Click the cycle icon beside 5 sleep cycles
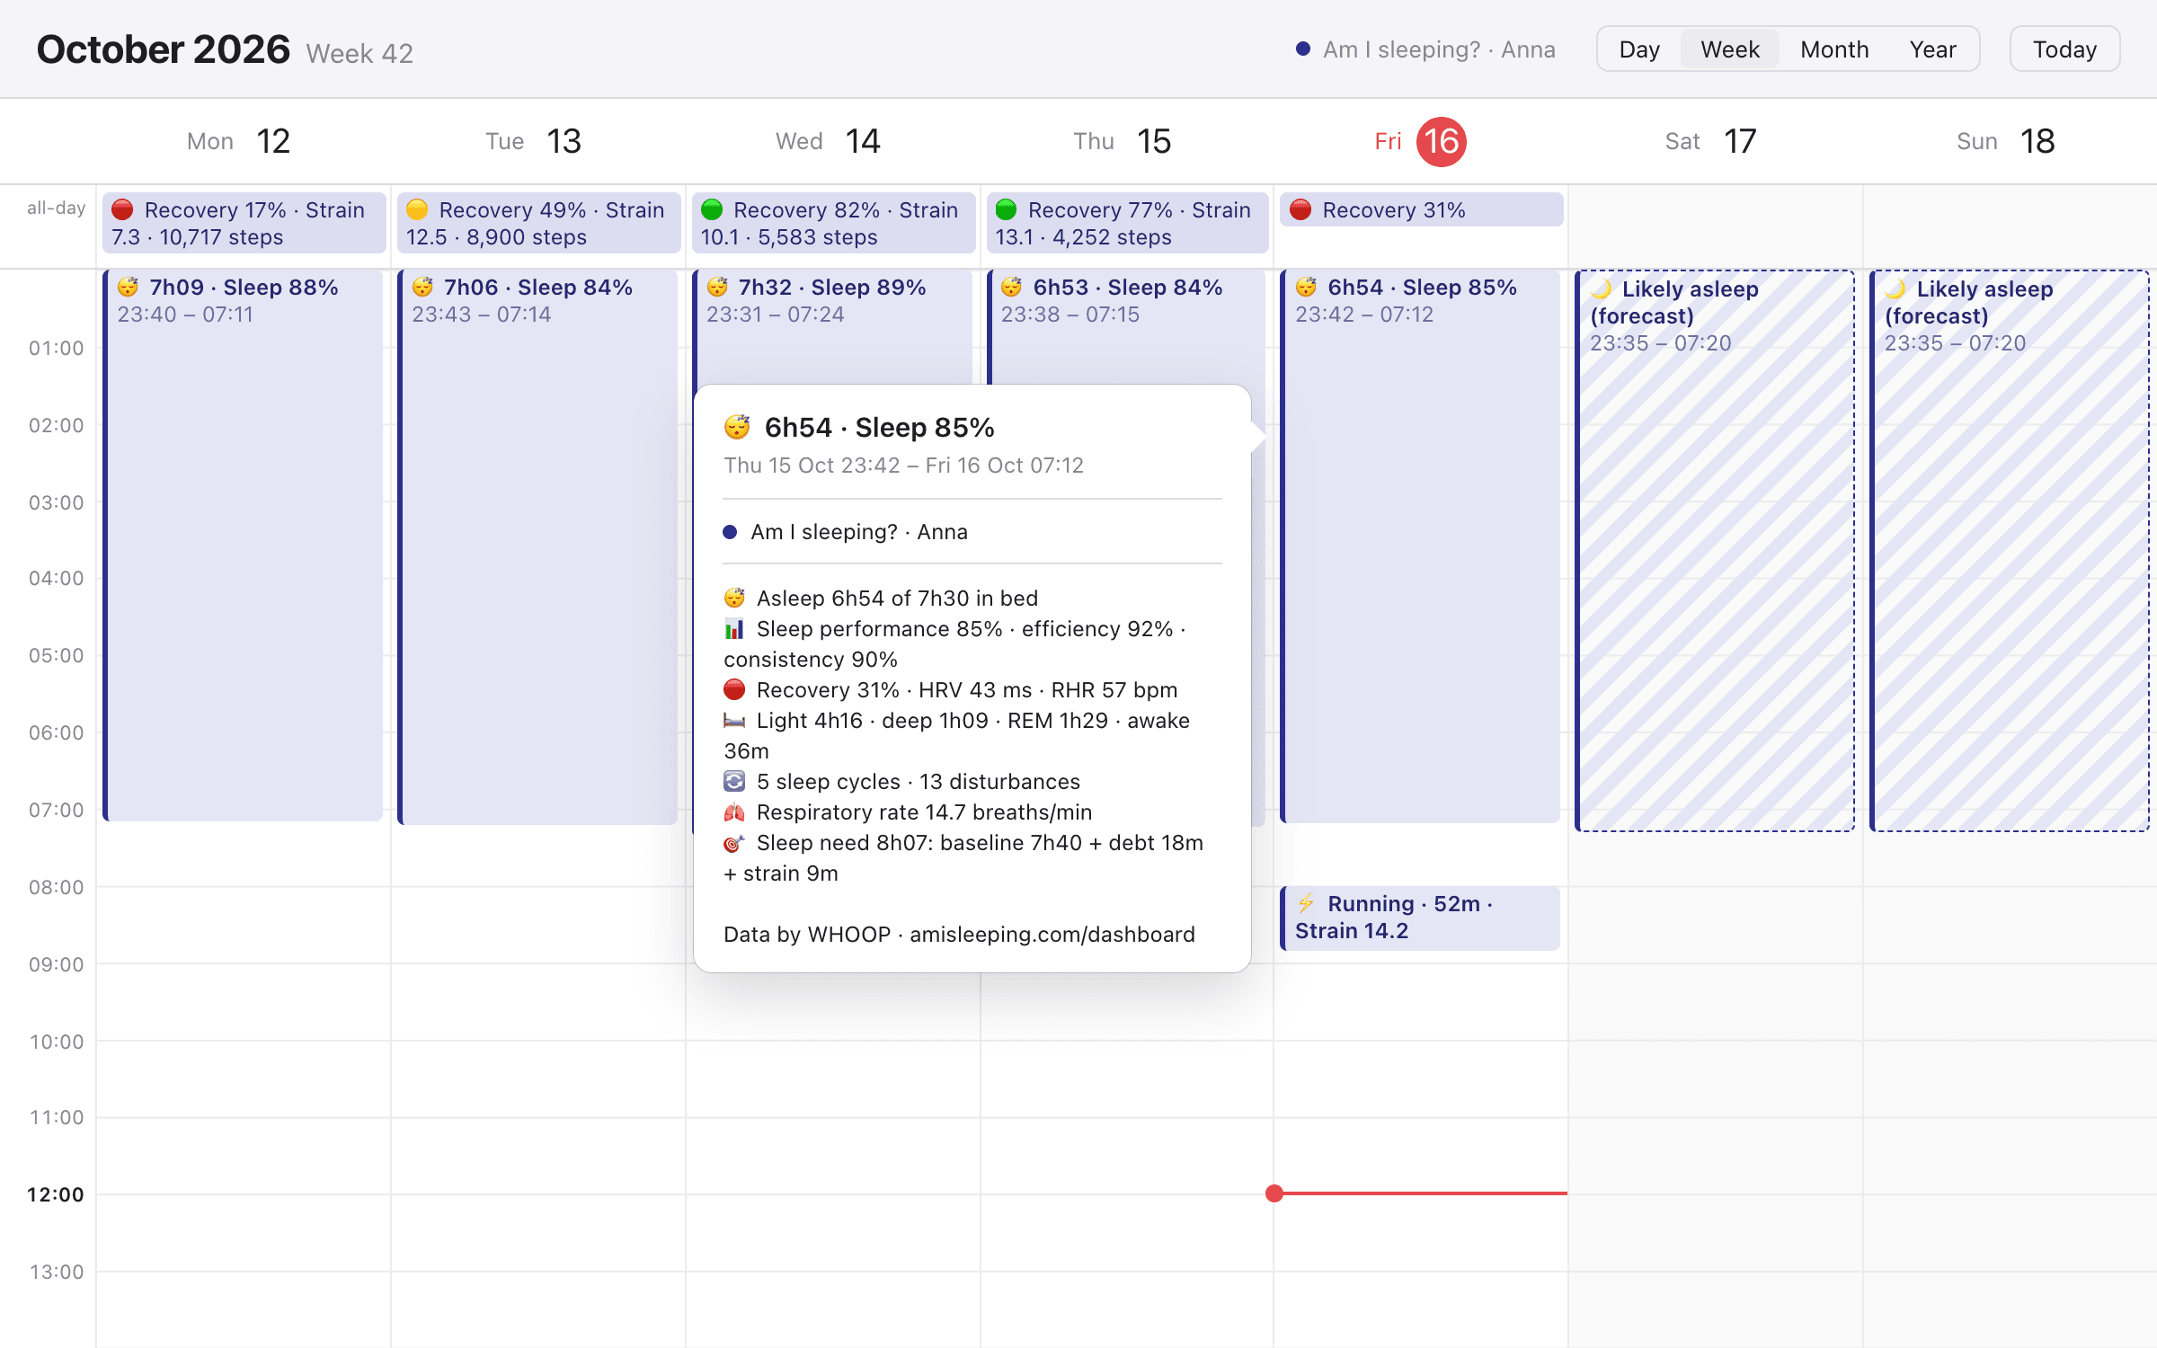 pos(734,782)
